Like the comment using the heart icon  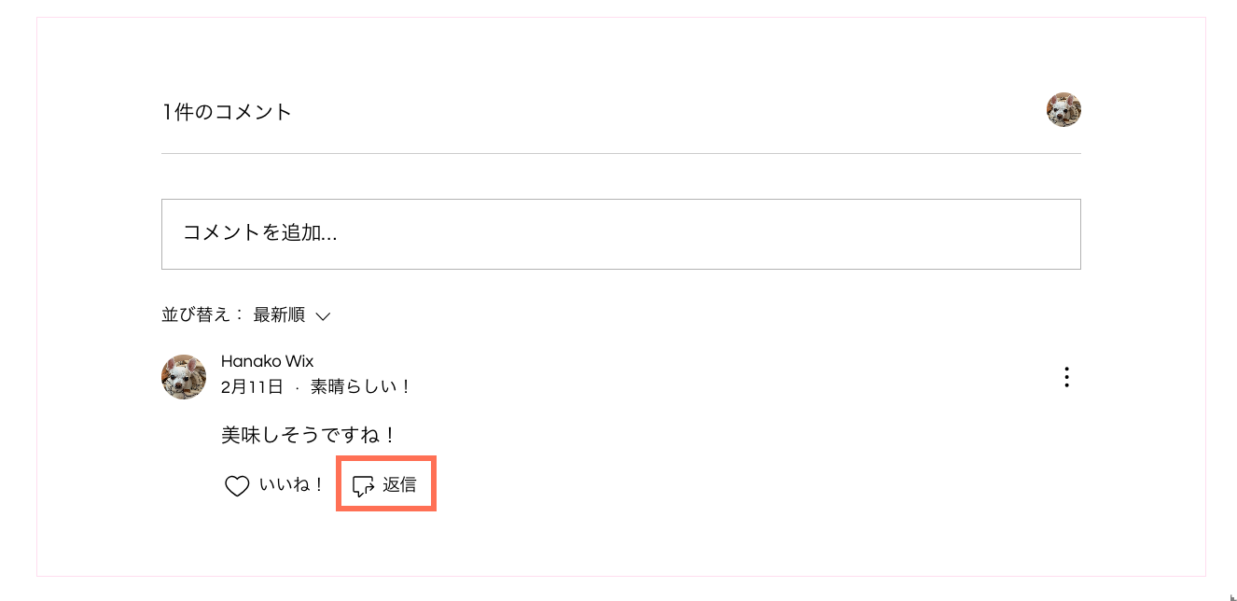(x=237, y=486)
